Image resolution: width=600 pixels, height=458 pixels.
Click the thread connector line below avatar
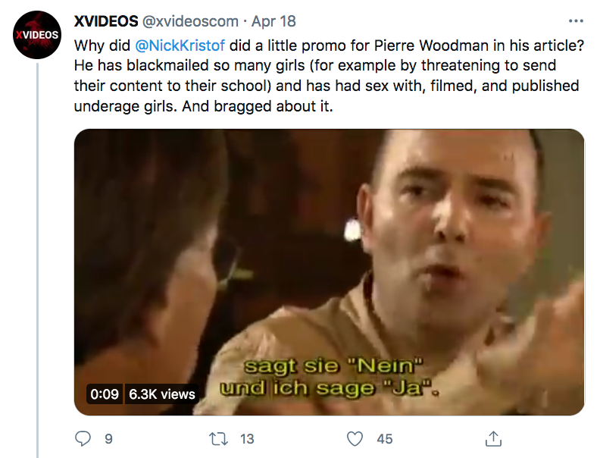(x=38, y=260)
